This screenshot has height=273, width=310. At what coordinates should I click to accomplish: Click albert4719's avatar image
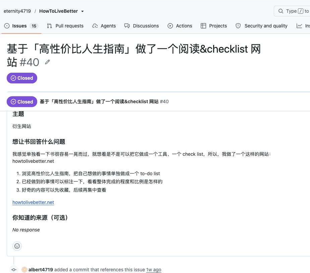tap(24, 270)
